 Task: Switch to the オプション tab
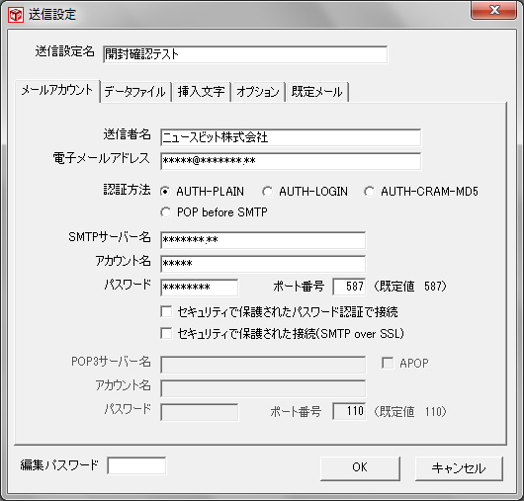[258, 92]
